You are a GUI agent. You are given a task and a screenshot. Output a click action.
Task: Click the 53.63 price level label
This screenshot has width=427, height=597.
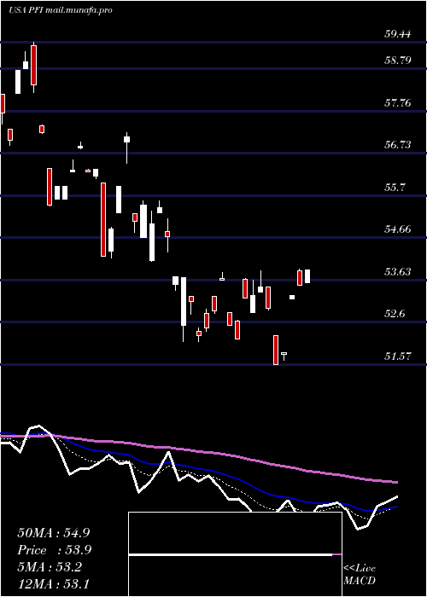pyautogui.click(x=398, y=271)
